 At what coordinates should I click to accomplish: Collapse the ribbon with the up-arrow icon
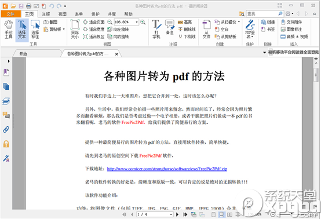click(x=315, y=14)
